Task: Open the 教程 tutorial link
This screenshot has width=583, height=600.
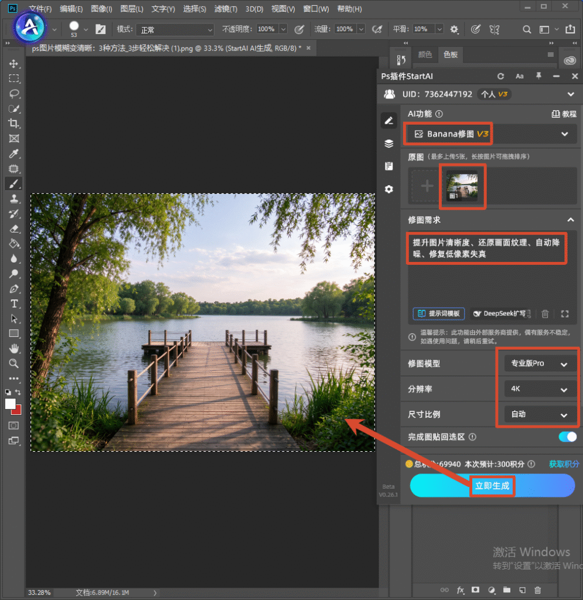Action: (564, 114)
